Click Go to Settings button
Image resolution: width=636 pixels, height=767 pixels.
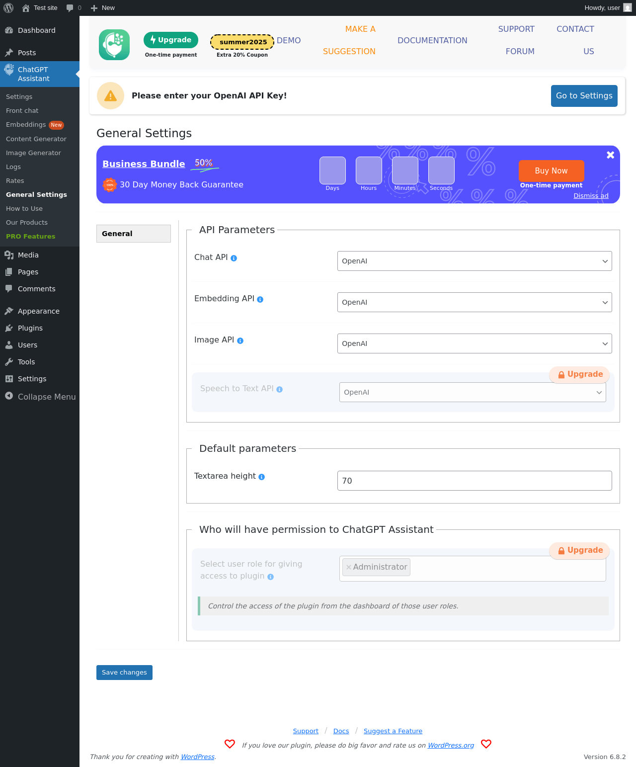pyautogui.click(x=584, y=96)
